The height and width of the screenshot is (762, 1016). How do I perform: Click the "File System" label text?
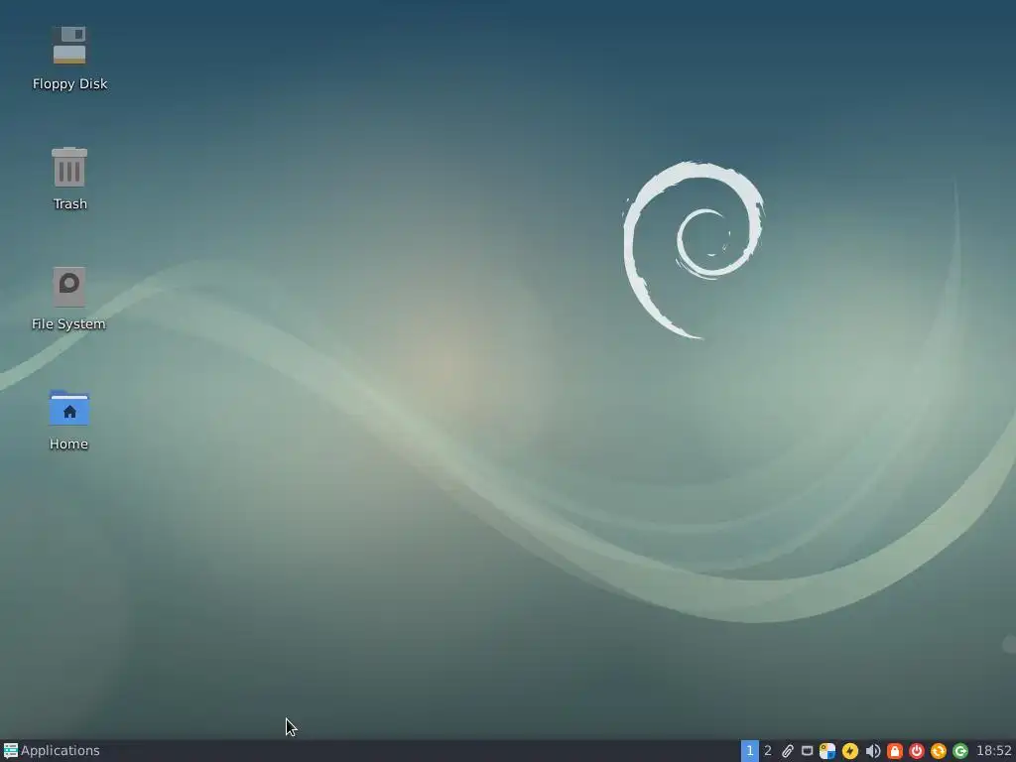point(68,323)
